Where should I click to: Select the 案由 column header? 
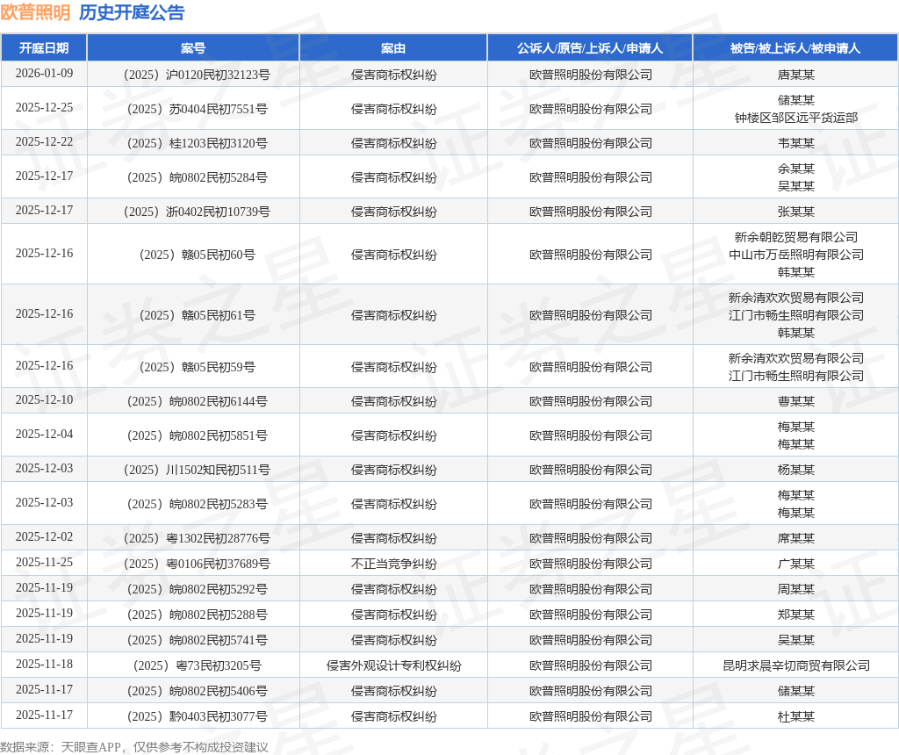click(x=393, y=48)
